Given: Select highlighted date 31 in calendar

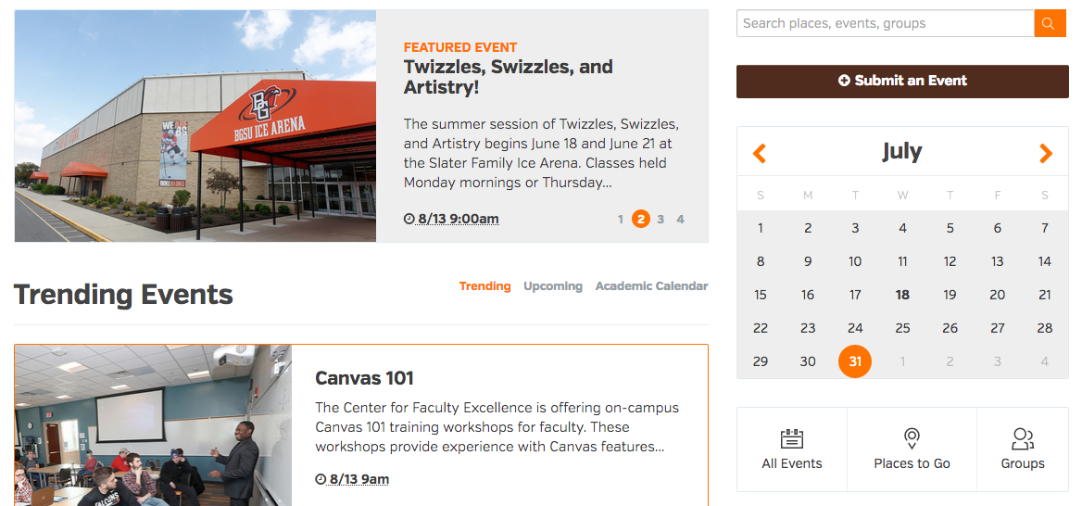Looking at the screenshot, I should click(855, 361).
